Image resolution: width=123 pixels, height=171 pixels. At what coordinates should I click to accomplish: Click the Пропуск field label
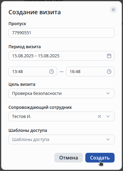pos(17,24)
